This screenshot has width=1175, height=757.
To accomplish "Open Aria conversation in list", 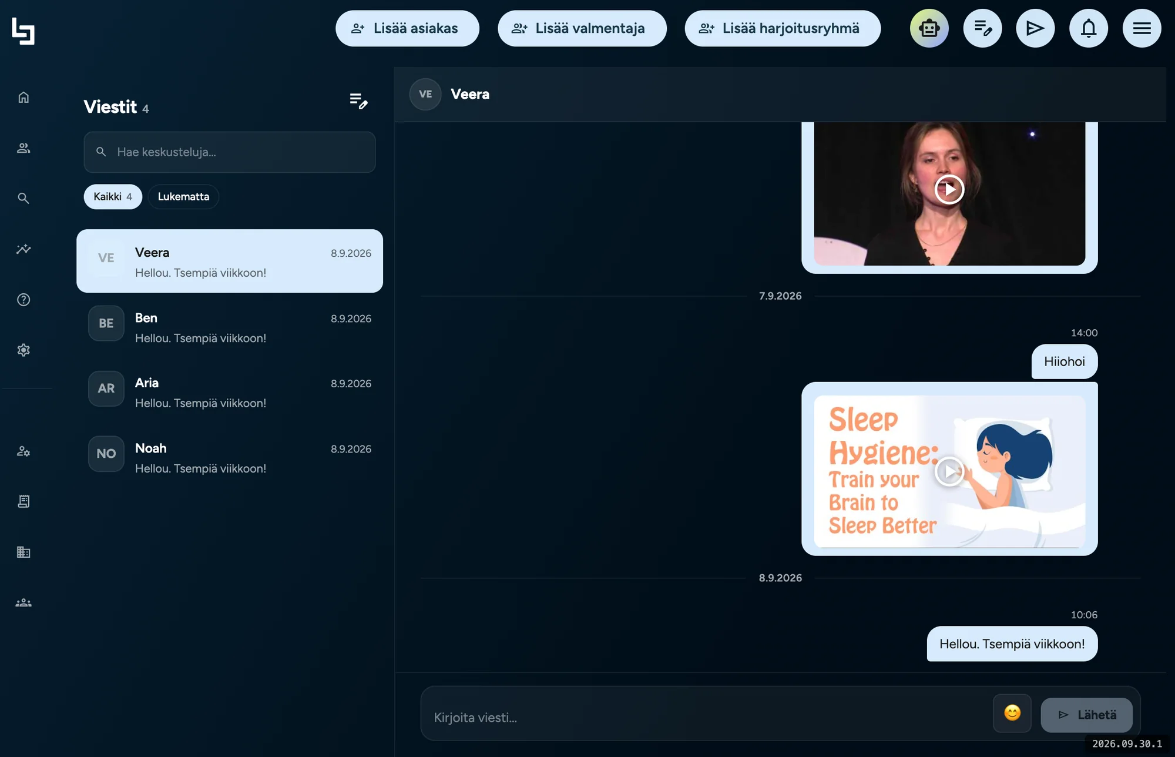I will coord(230,392).
